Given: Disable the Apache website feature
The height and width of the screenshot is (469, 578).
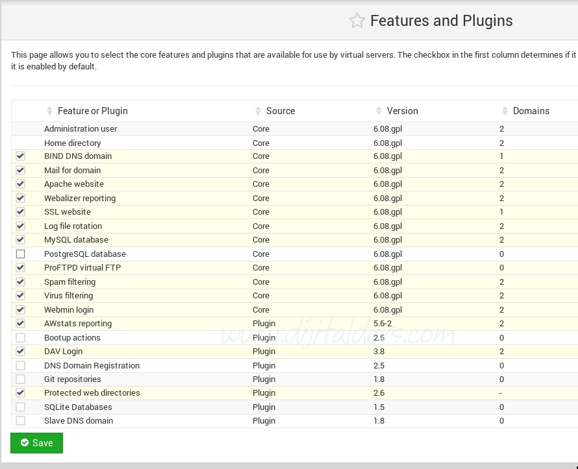Looking at the screenshot, I should (20, 184).
